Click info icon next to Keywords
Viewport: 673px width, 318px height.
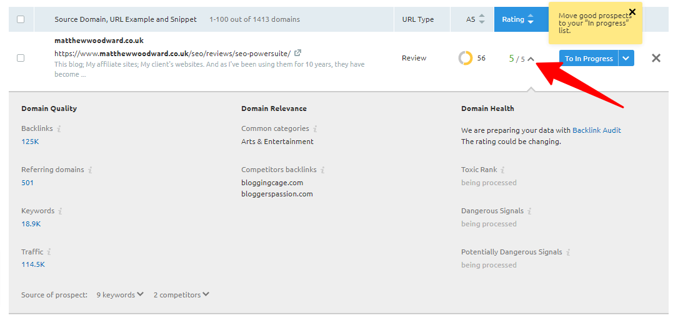coord(61,211)
